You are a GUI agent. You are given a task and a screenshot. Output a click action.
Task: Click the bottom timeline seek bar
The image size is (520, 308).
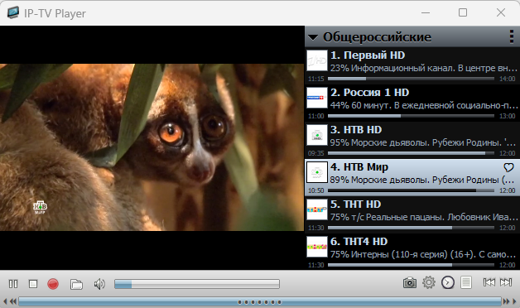[x=260, y=301]
